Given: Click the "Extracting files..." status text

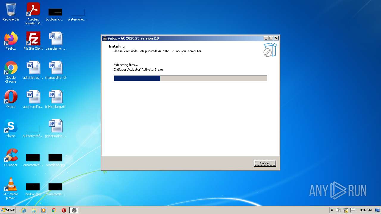Looking at the screenshot, I should coord(126,65).
